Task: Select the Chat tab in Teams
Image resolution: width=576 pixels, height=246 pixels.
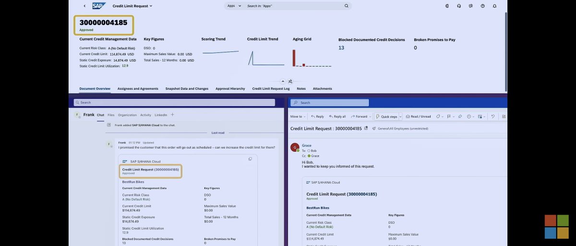Action: click(100, 115)
